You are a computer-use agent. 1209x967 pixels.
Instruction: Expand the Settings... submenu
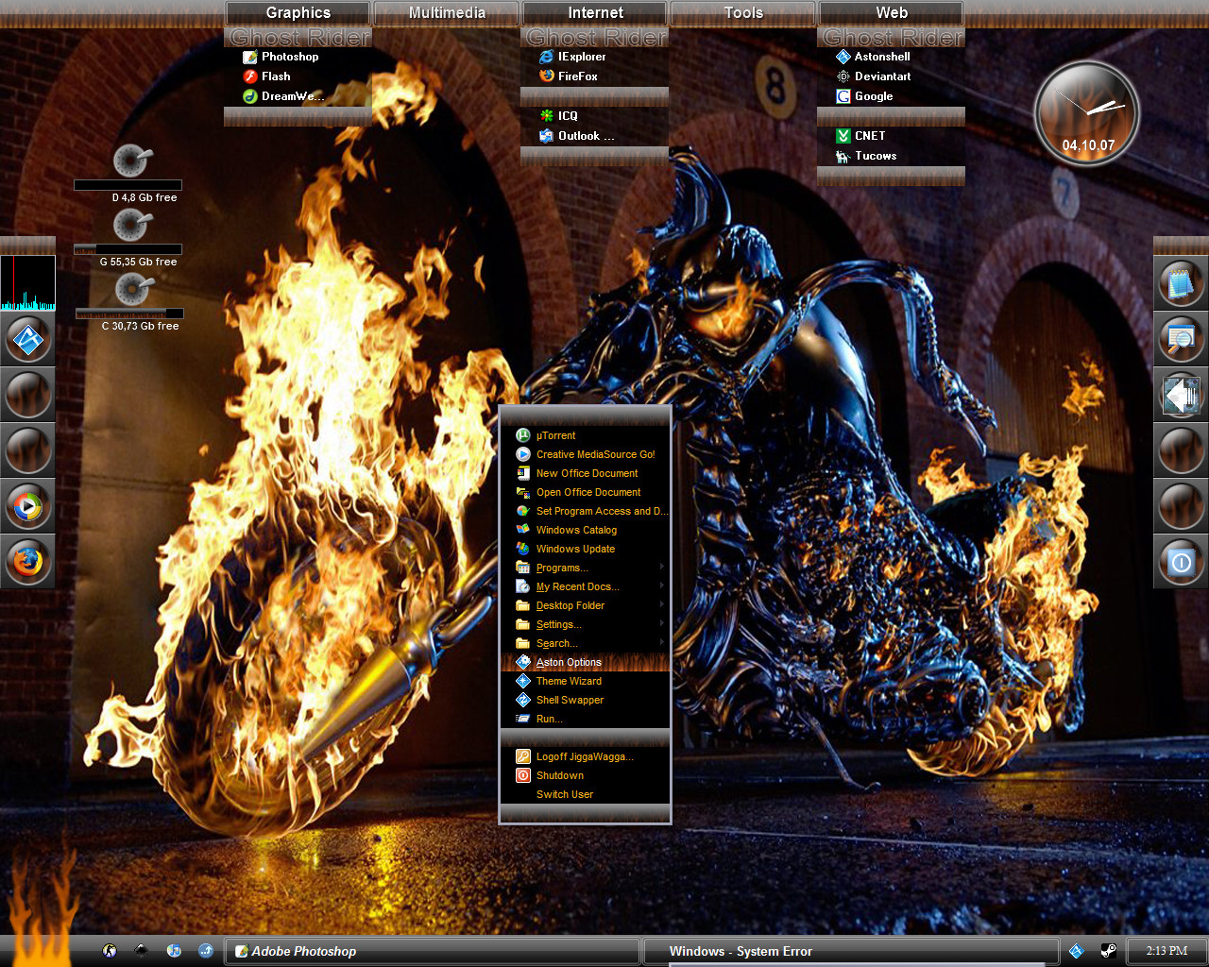coord(661,624)
